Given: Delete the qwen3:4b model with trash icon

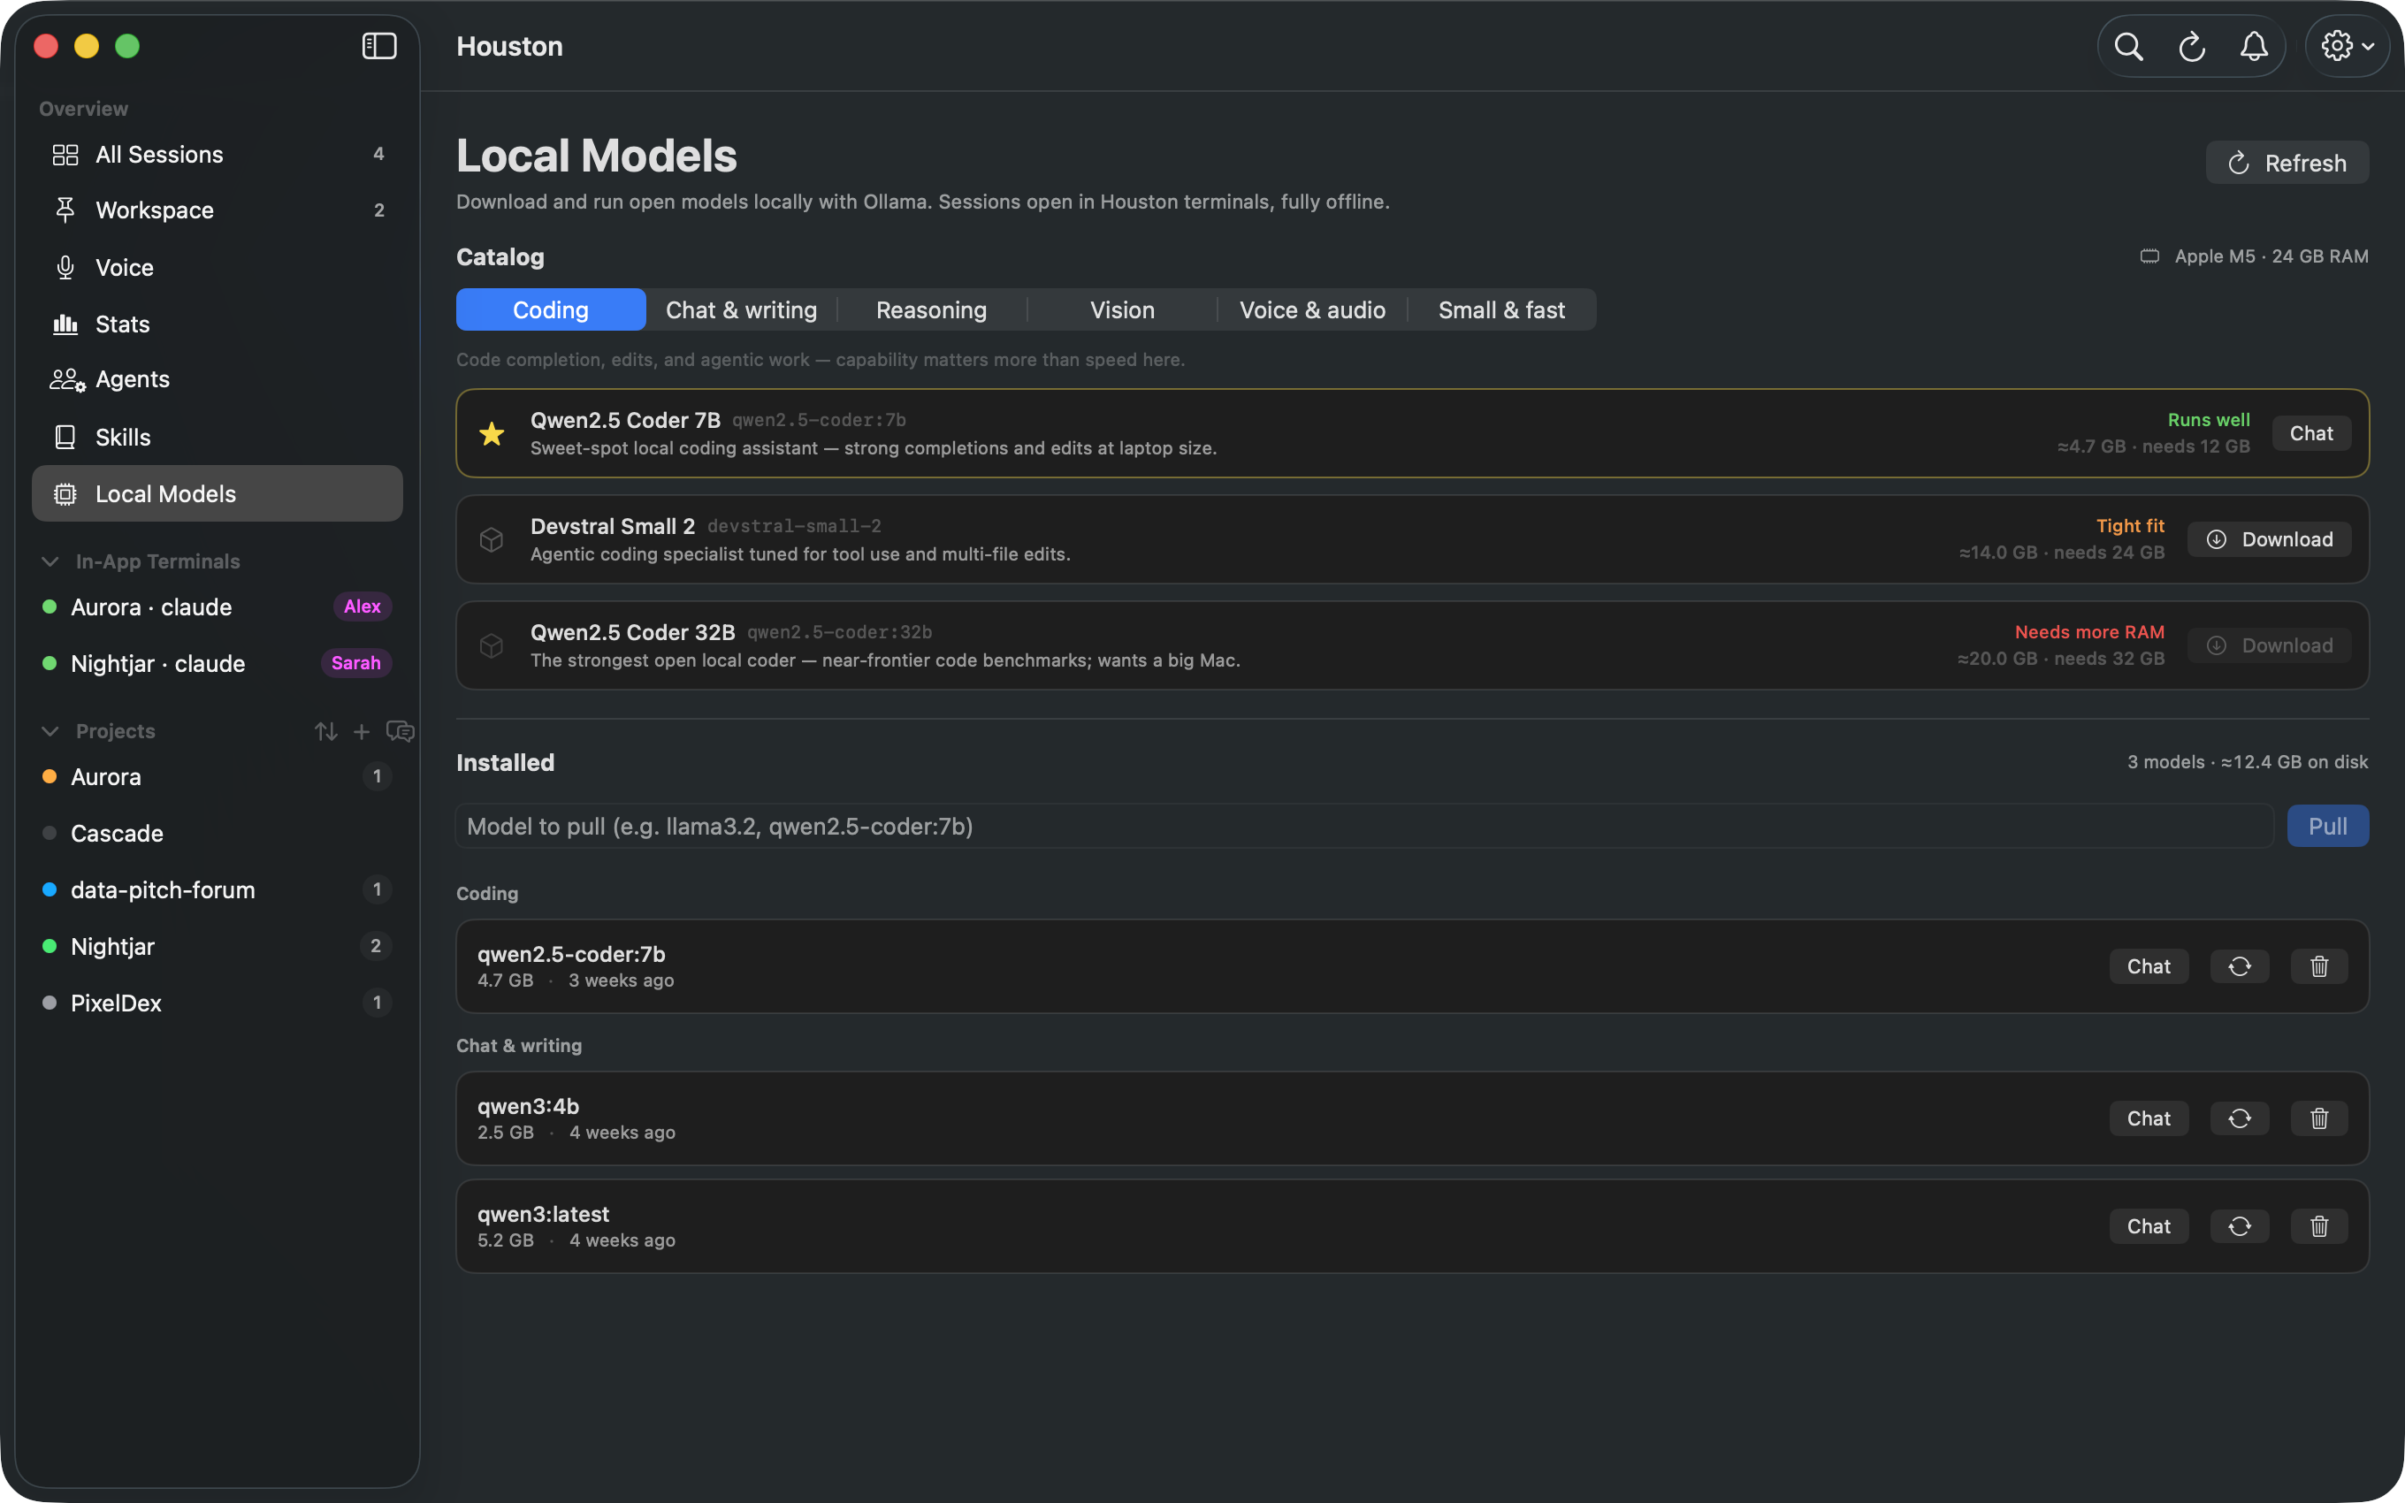Looking at the screenshot, I should tap(2318, 1118).
